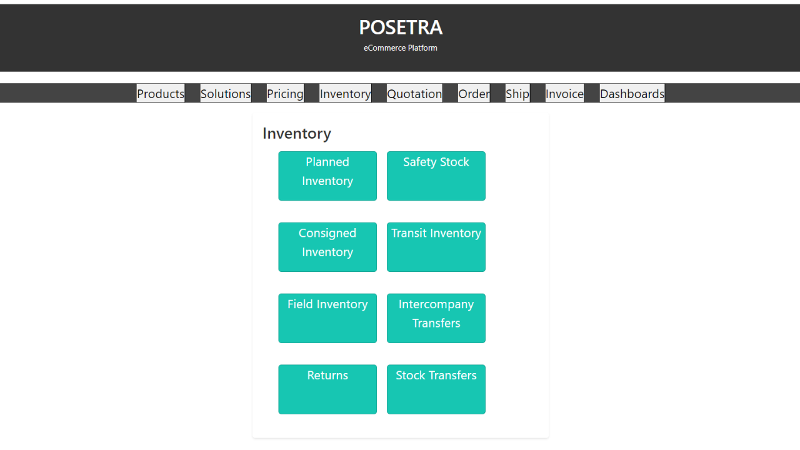Open Intercompany Transfers

pos(436,318)
